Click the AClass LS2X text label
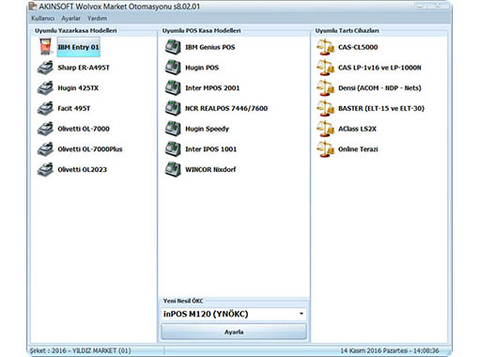This screenshot has width=479, height=357. tap(357, 129)
